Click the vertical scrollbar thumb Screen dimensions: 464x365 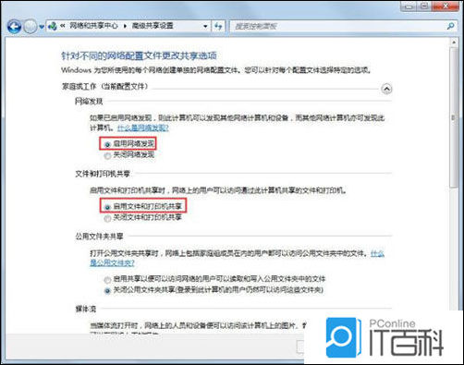coord(454,117)
